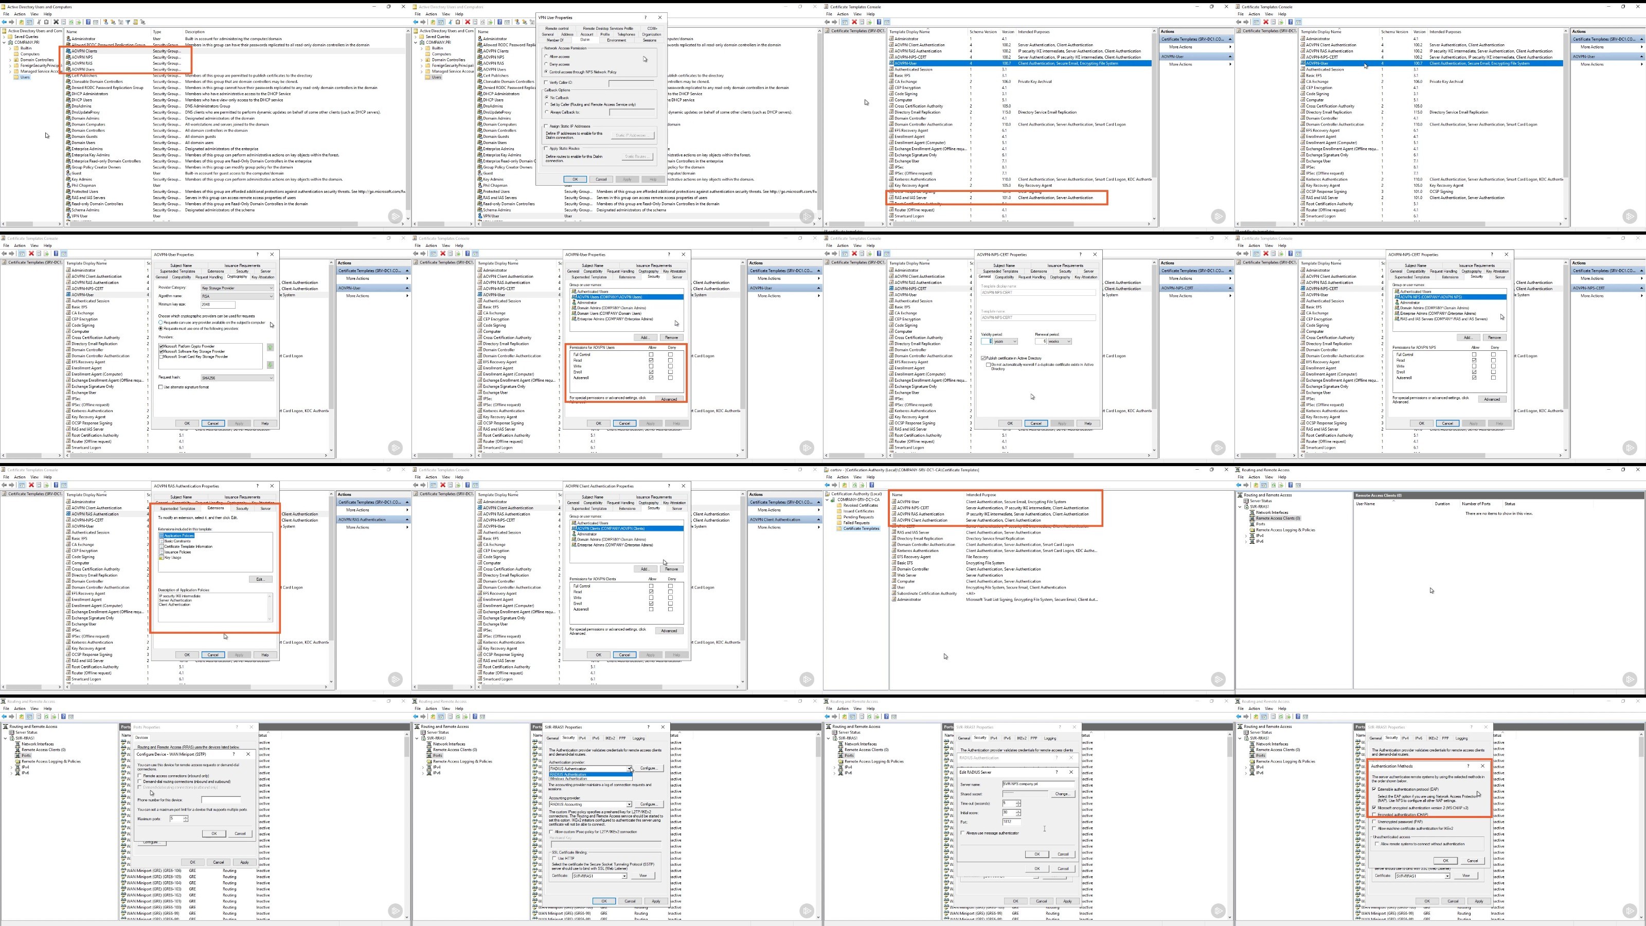1646x926 pixels.
Task: Tick Verify Caller-ID checkbox
Action: (x=546, y=82)
